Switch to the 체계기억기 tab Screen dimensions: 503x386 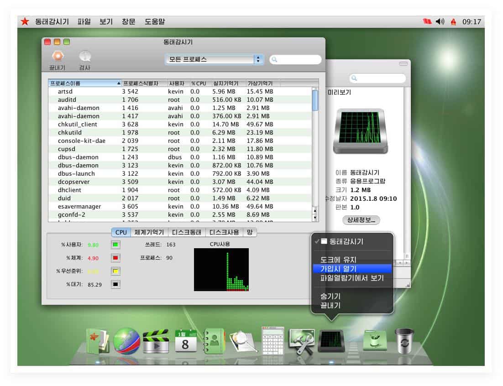click(149, 232)
